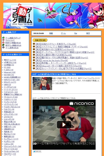104x156 pixels.
Task: Open the クロックタワー (13) category
Action: pos(10,154)
